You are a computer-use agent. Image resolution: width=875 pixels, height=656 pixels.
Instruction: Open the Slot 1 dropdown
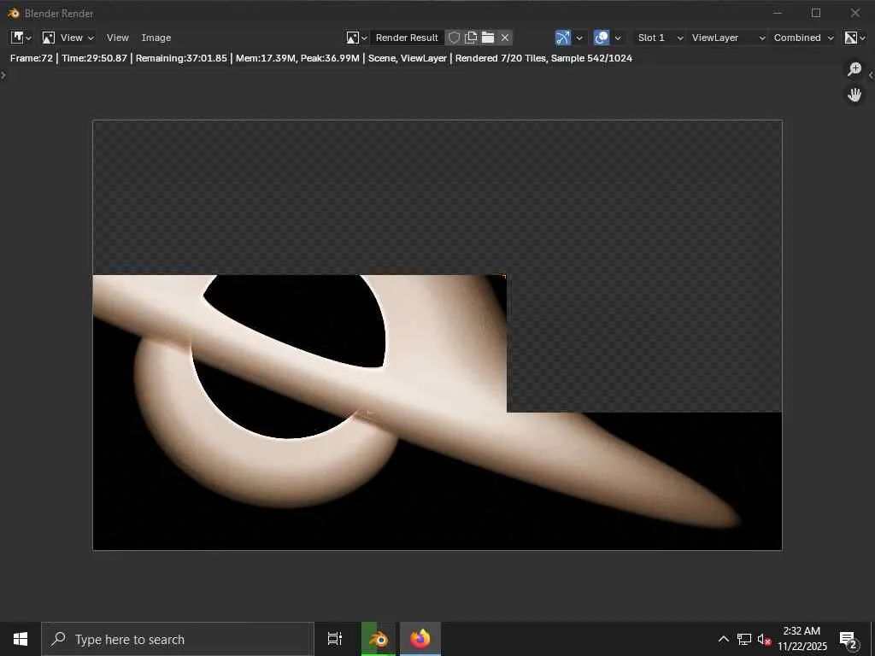pyautogui.click(x=660, y=38)
